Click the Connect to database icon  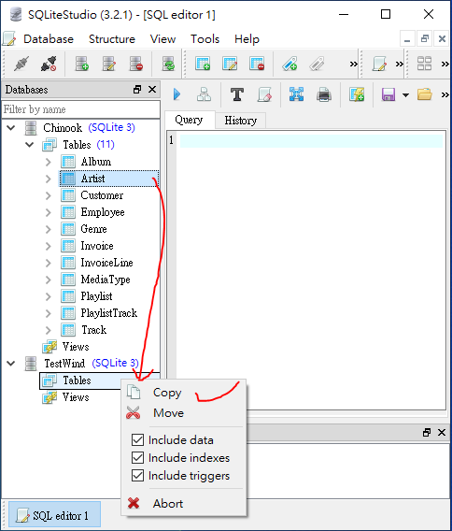coord(21,64)
